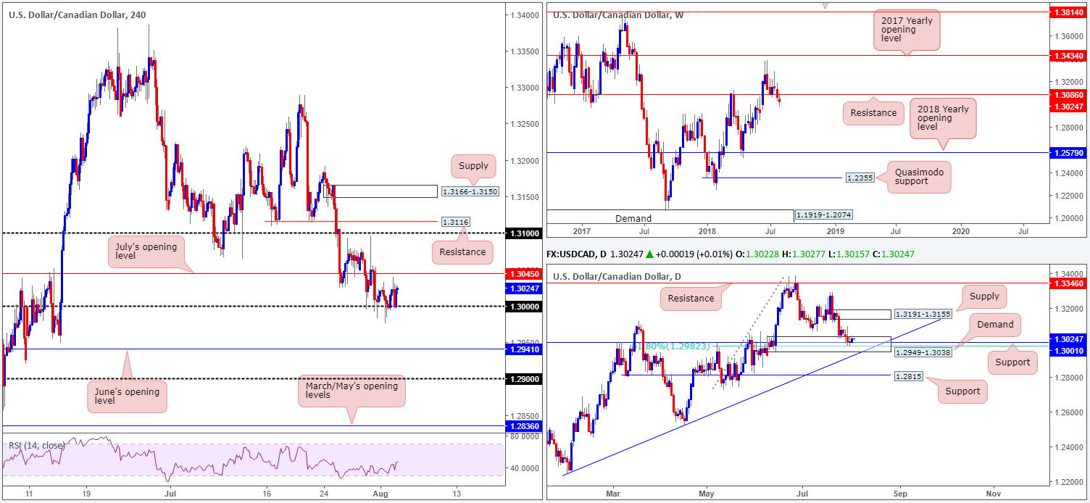The width and height of the screenshot is (1090, 503).
Task: Click the red '1.30450' price tag
Action: [x=524, y=274]
